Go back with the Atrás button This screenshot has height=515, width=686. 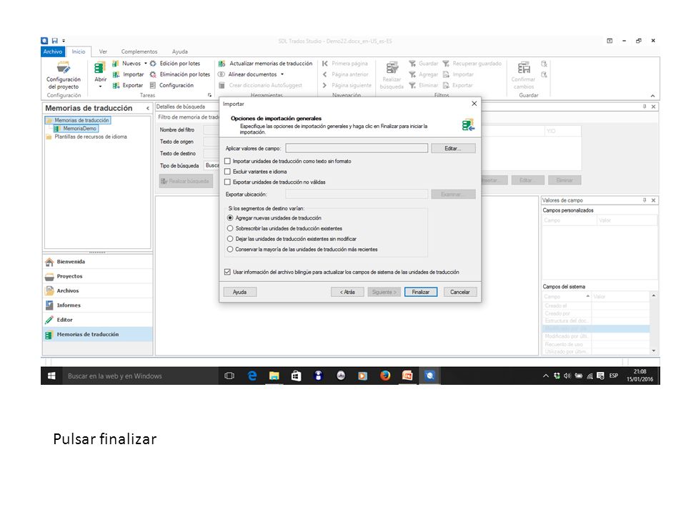(347, 292)
